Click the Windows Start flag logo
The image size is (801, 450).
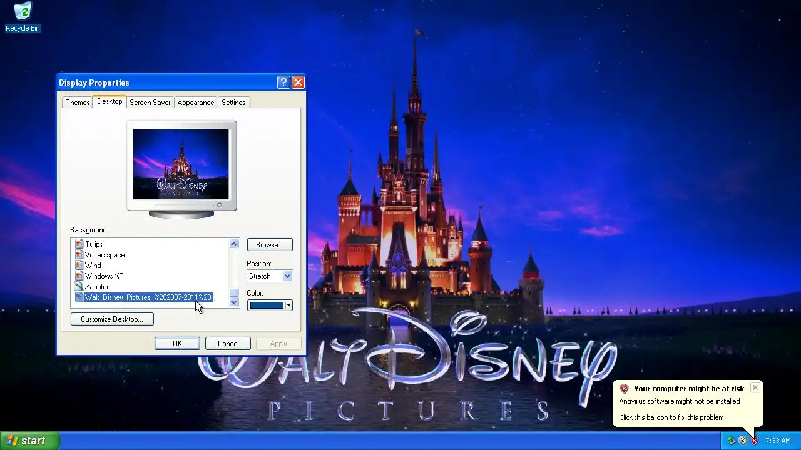pyautogui.click(x=13, y=441)
